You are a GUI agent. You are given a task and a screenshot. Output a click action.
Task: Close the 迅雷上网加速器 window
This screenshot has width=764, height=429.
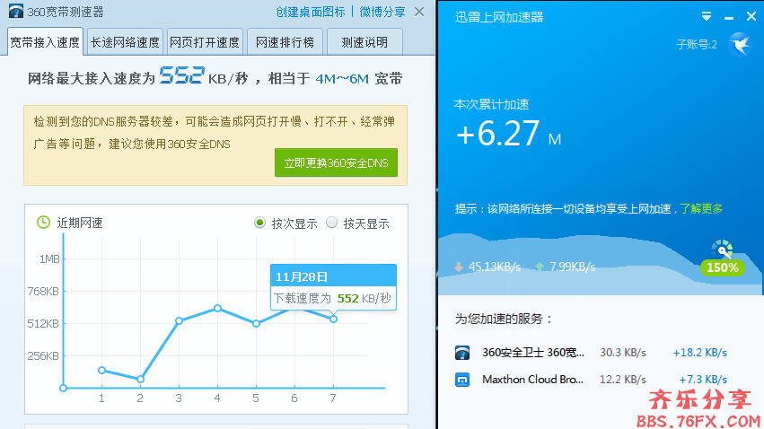[751, 16]
